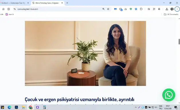
Task: Click the heading Çocuk ve ergen psikiyatrisi
Action: point(79,99)
